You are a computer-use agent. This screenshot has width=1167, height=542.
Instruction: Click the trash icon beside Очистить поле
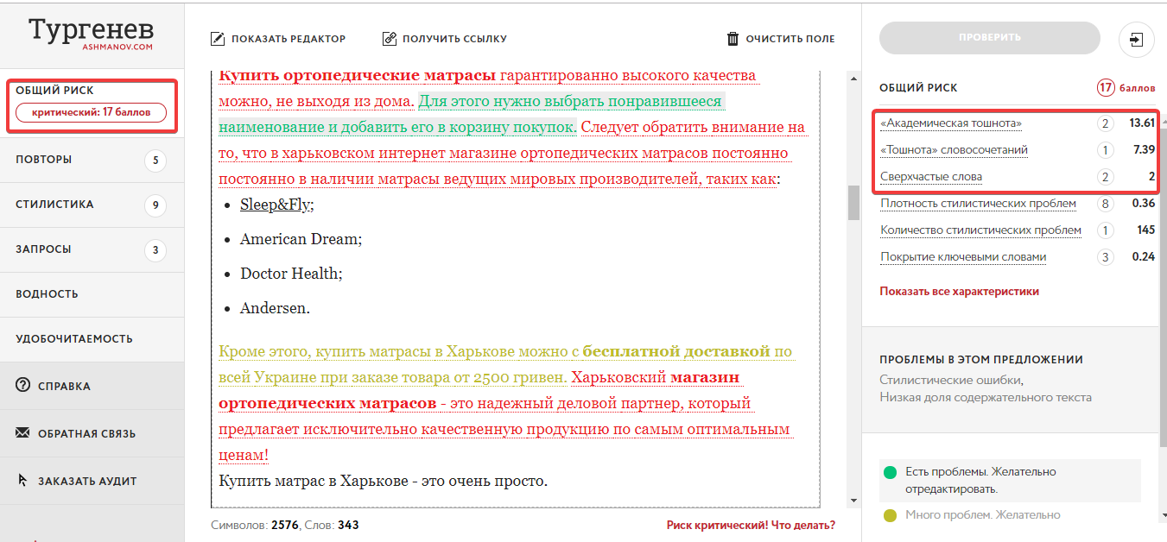733,38
